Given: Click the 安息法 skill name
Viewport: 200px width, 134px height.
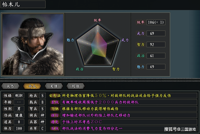Looking at the screenshot, I should pyautogui.click(x=55, y=96).
